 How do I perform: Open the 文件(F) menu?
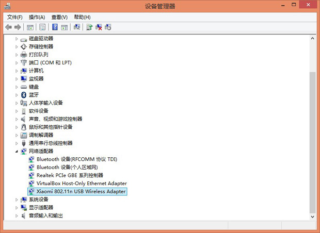pyautogui.click(x=14, y=17)
